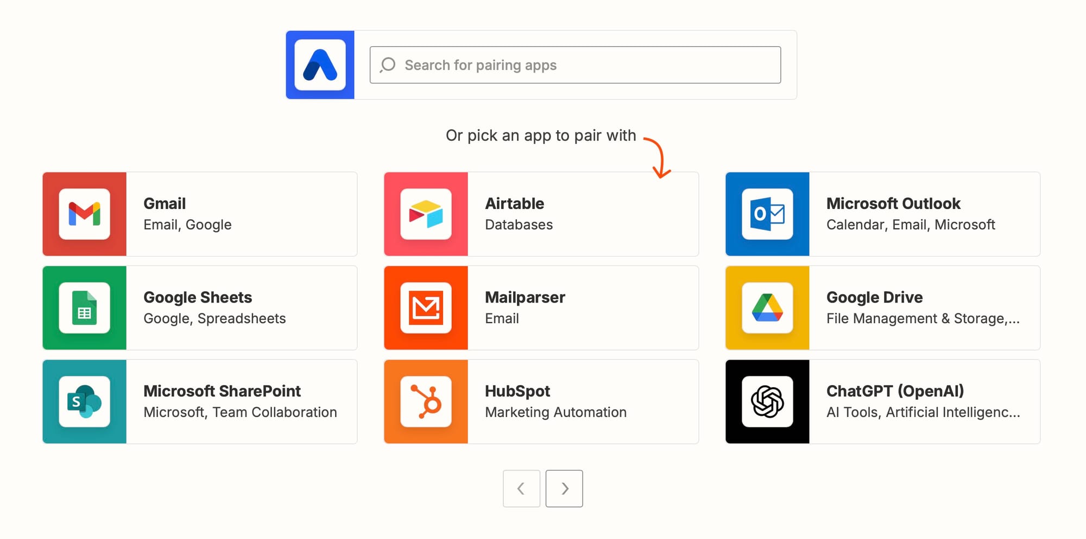Click the ChatGPT OpenAI logo icon
Viewport: 1086px width, 539px height.
[x=767, y=402]
